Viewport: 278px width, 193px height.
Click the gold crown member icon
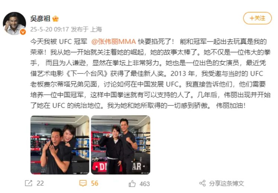click(x=56, y=19)
